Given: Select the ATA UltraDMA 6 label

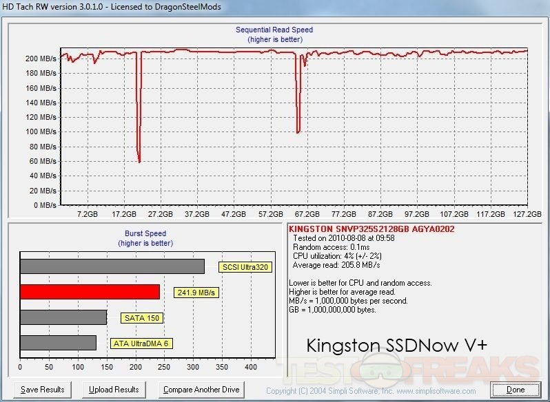Looking at the screenshot, I should tap(139, 343).
